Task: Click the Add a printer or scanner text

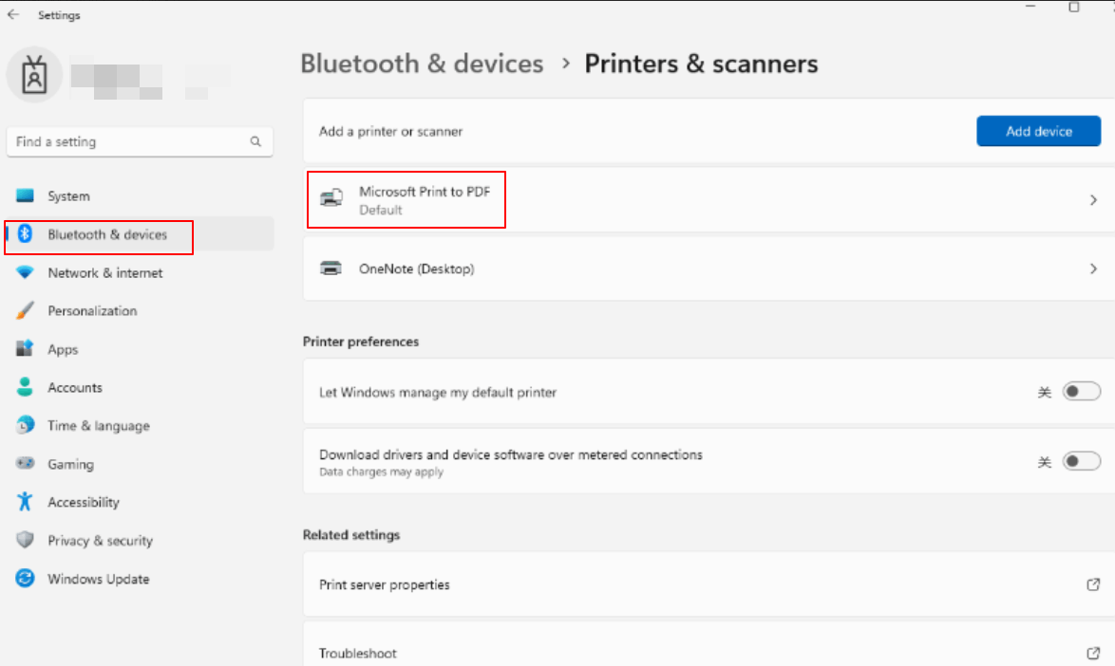Action: pos(390,131)
